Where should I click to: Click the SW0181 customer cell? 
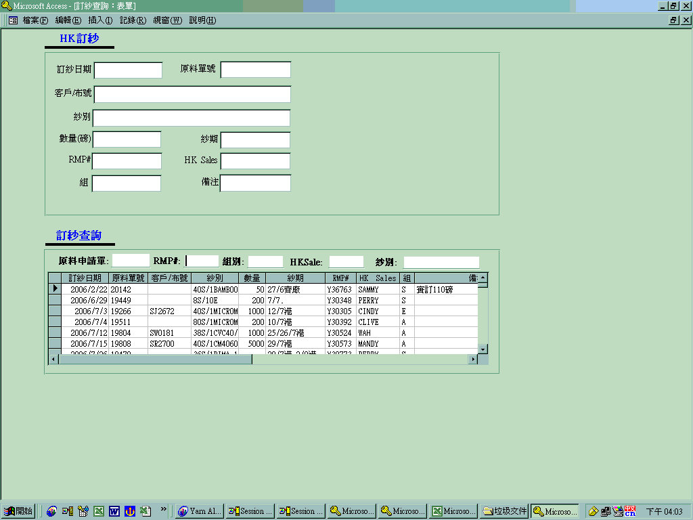click(169, 332)
